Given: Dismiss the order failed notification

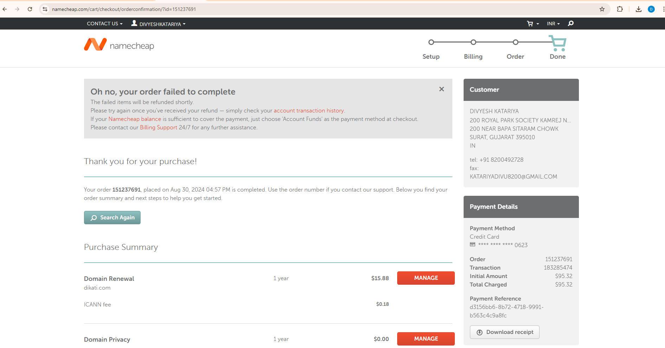Looking at the screenshot, I should tap(441, 89).
